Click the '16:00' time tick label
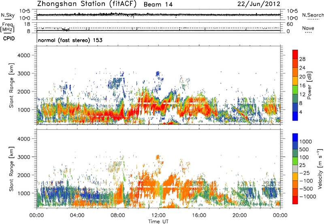The width and height of the screenshot is (324, 224). coord(199,216)
